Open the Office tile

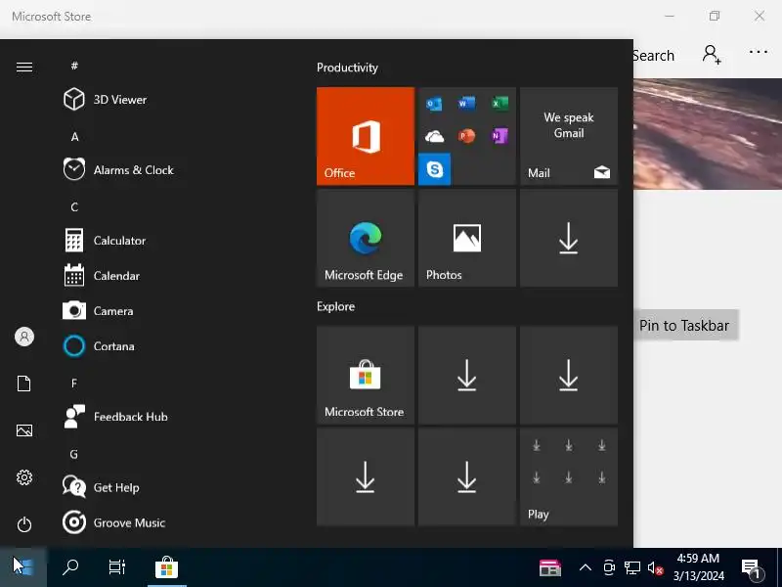pos(365,136)
